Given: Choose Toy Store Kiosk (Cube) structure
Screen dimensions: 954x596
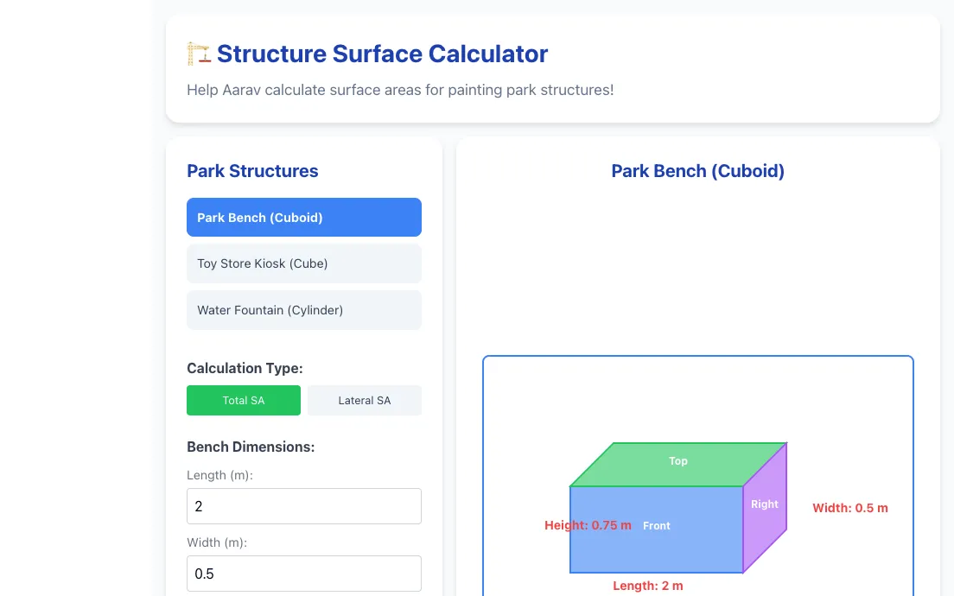Looking at the screenshot, I should [304, 263].
